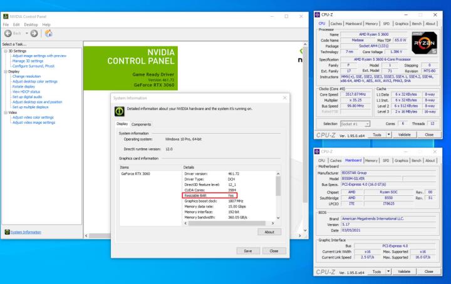Click the details list vertical scrollbar thumb
This screenshot has height=284, width=451.
pos(278,186)
